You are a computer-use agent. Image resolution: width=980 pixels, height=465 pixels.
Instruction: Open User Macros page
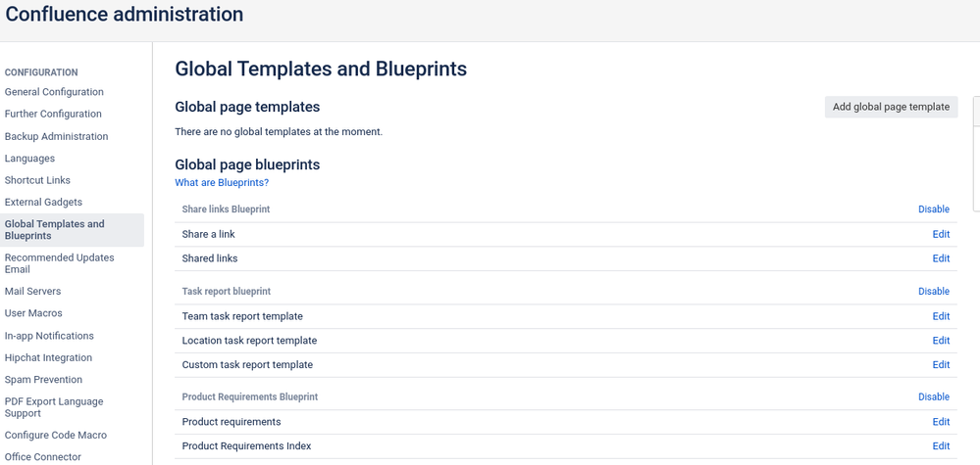pyautogui.click(x=33, y=313)
